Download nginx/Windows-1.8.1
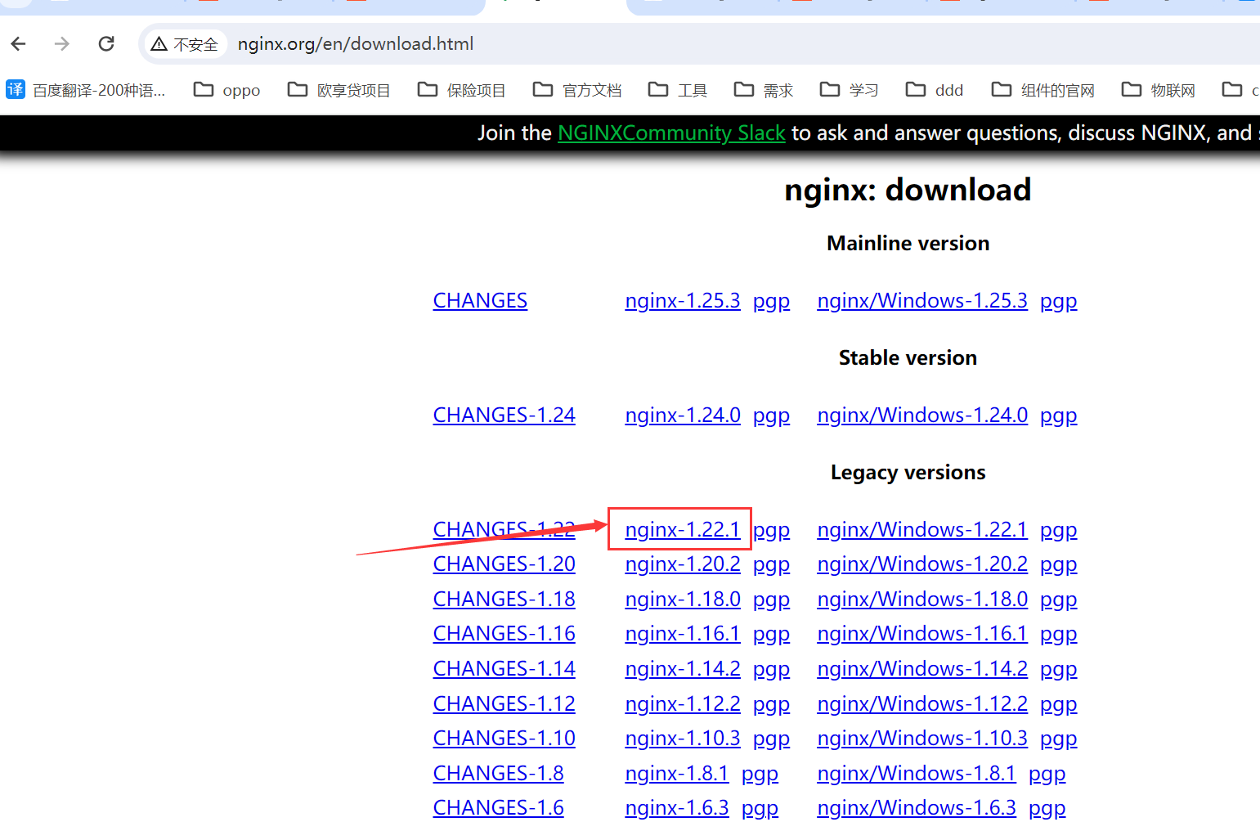The image size is (1260, 822). 917,774
